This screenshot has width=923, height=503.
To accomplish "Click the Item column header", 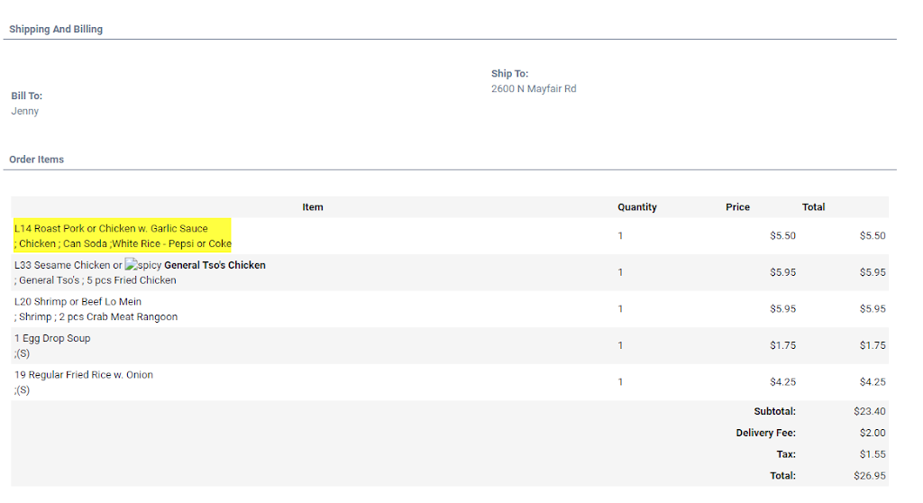I will (x=313, y=207).
